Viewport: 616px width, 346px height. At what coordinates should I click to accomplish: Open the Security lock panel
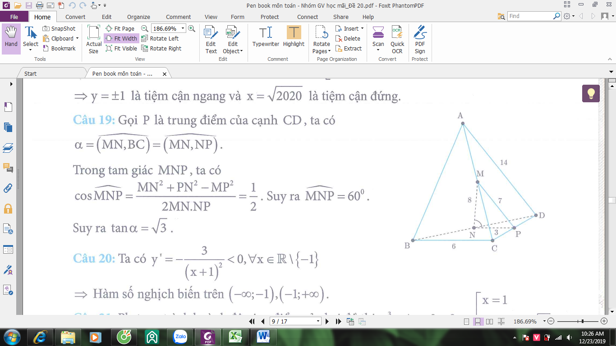(x=8, y=209)
